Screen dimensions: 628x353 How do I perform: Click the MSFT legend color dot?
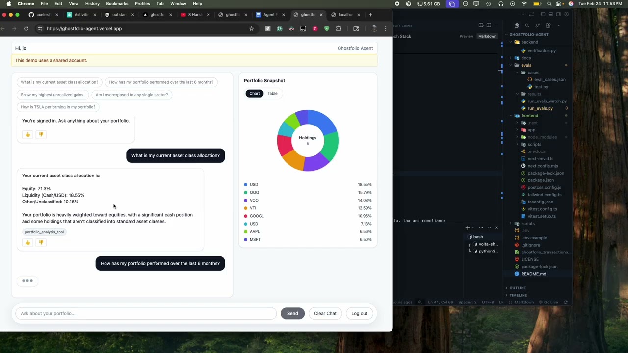[246, 239]
